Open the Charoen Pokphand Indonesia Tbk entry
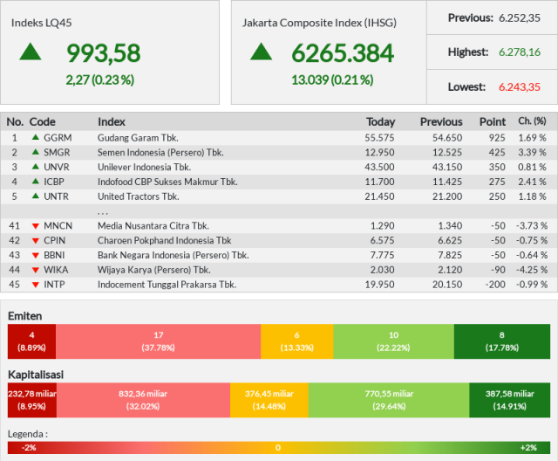The height and width of the screenshot is (461, 558). click(165, 240)
